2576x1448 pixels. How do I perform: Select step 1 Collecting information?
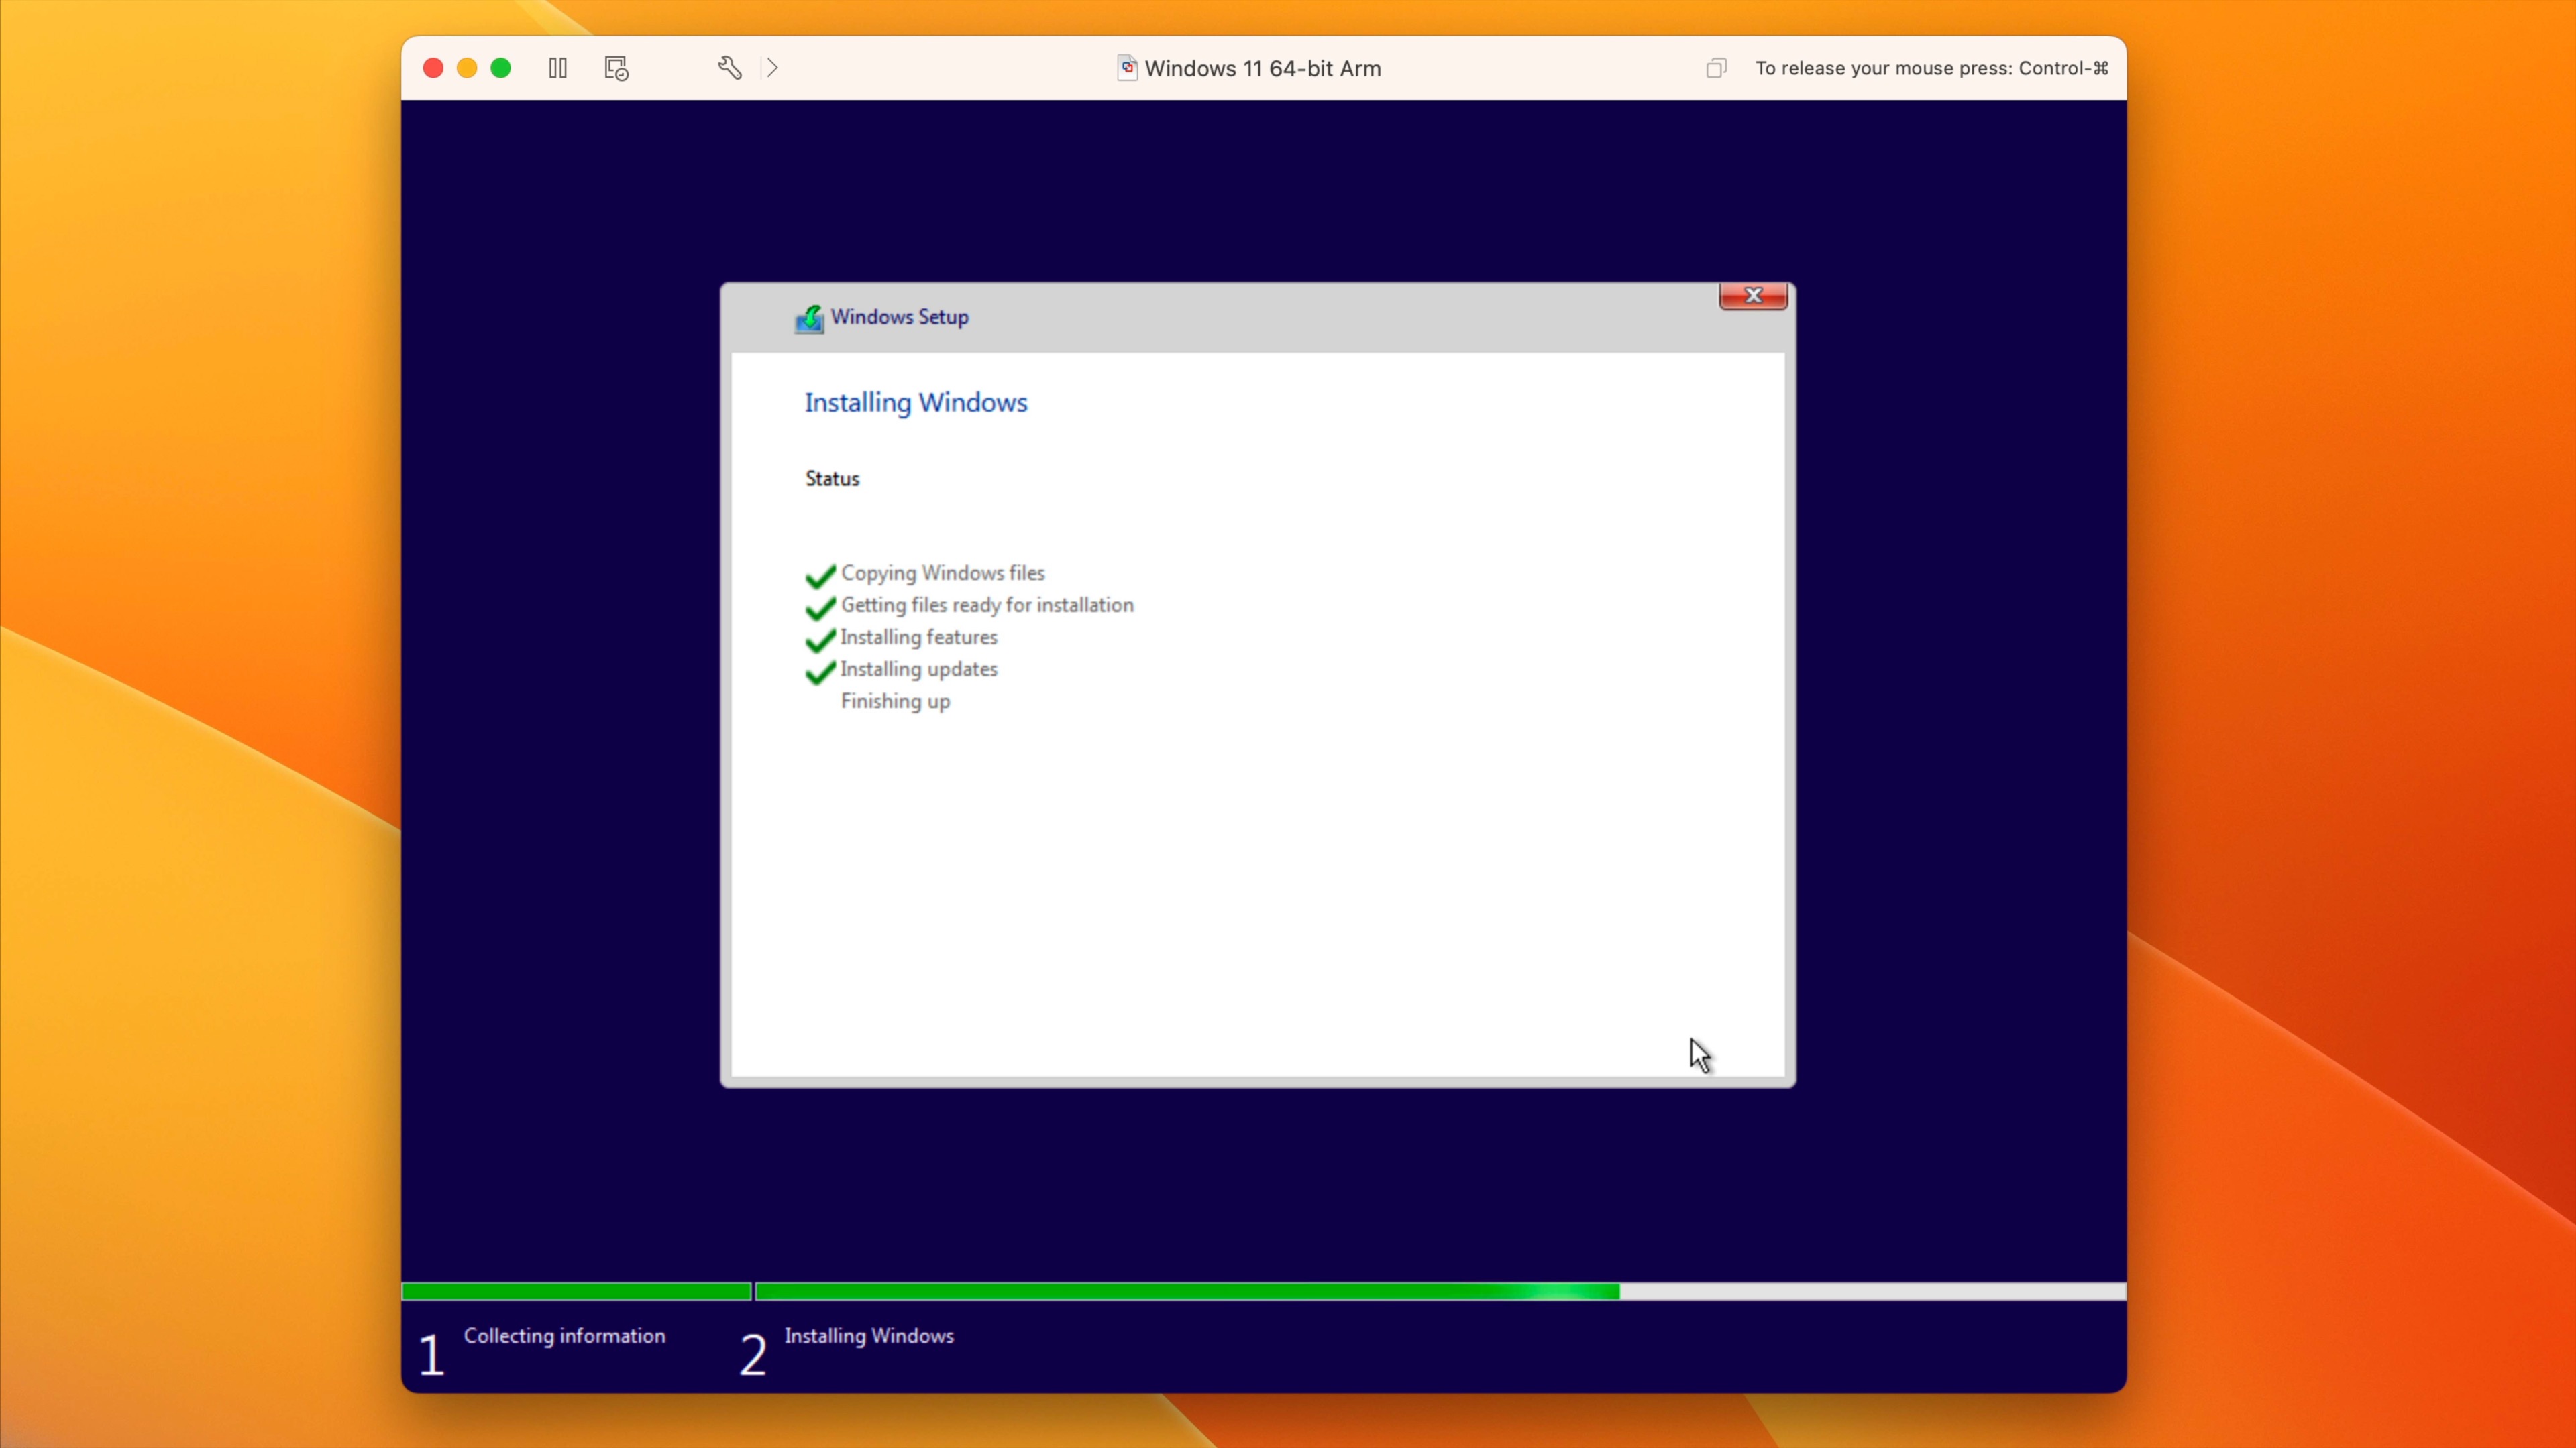click(564, 1336)
